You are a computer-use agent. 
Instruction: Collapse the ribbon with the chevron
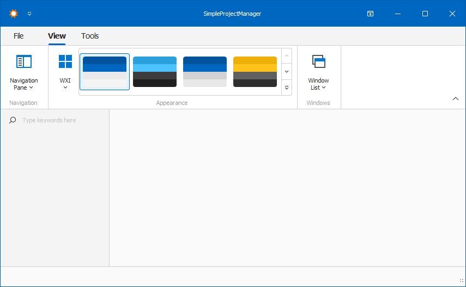coord(456,99)
